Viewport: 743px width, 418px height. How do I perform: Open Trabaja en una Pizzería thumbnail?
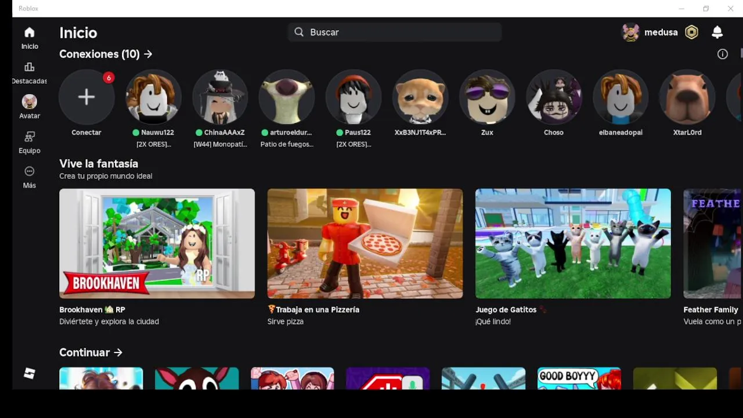(x=365, y=243)
